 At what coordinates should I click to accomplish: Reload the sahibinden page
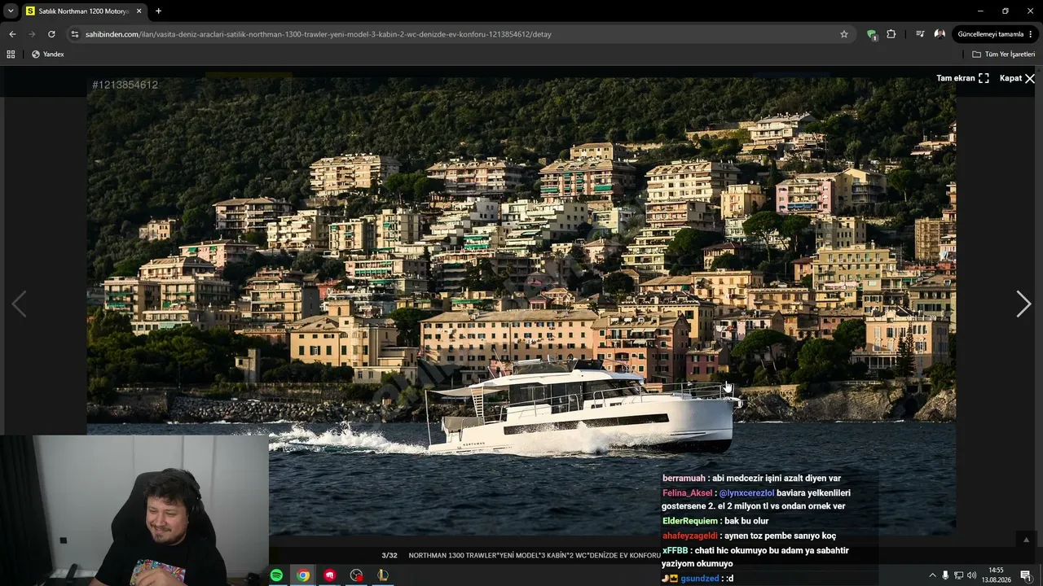point(51,34)
